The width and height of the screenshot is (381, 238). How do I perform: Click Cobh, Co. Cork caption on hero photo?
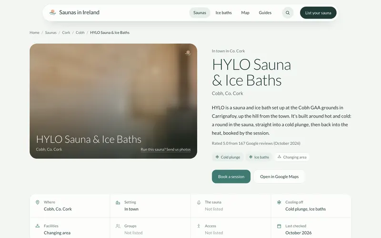pyautogui.click(x=49, y=149)
